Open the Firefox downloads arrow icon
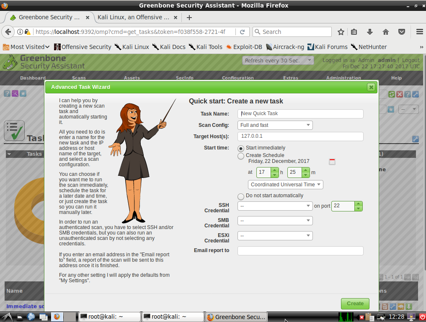The image size is (426, 322). [370, 32]
